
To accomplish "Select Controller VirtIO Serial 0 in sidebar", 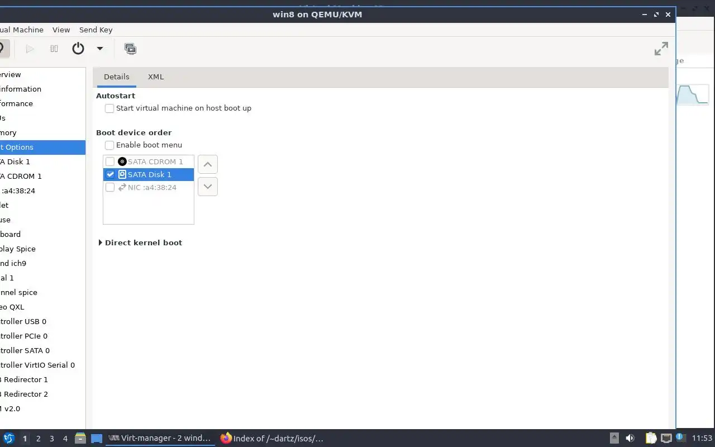I will (42, 365).
